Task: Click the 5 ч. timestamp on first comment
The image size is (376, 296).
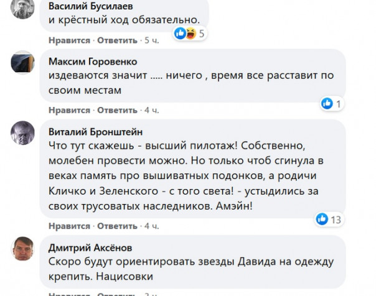Action: click(151, 40)
